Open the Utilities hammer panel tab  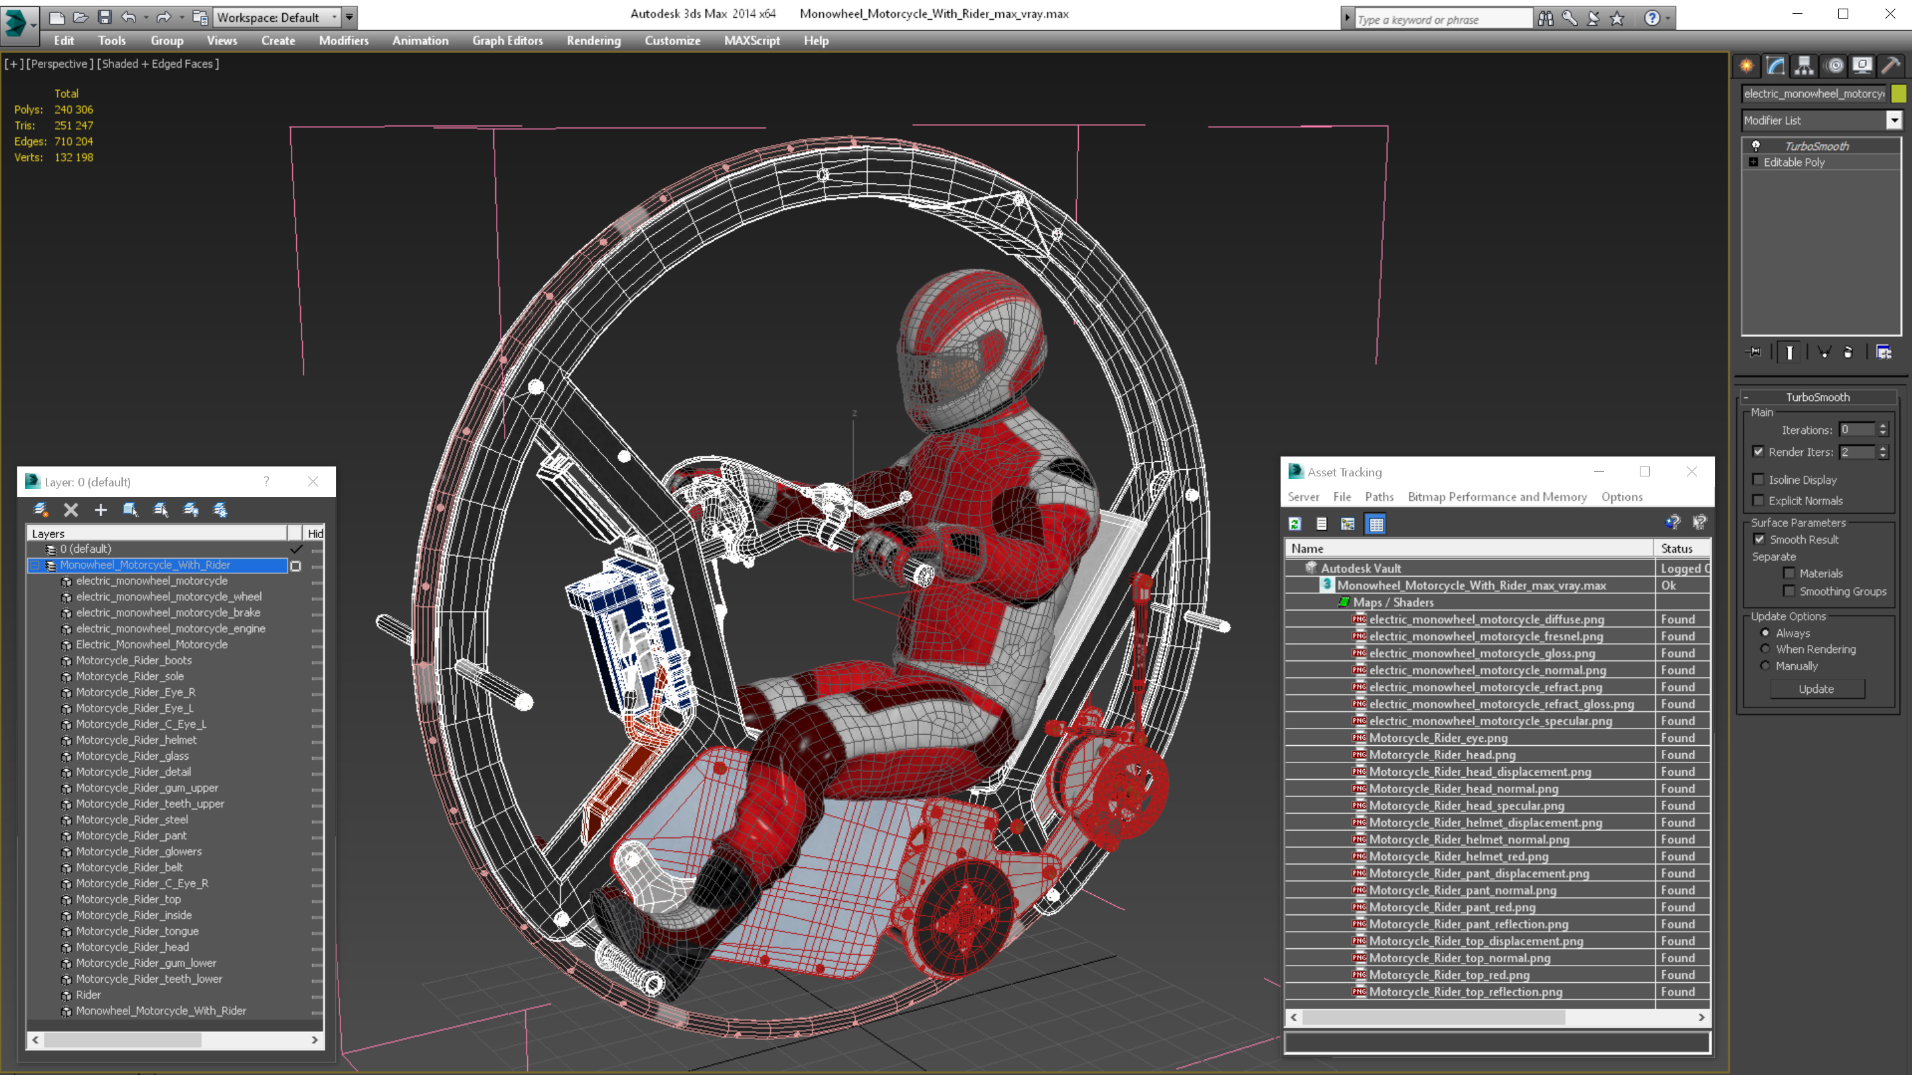click(x=1891, y=65)
